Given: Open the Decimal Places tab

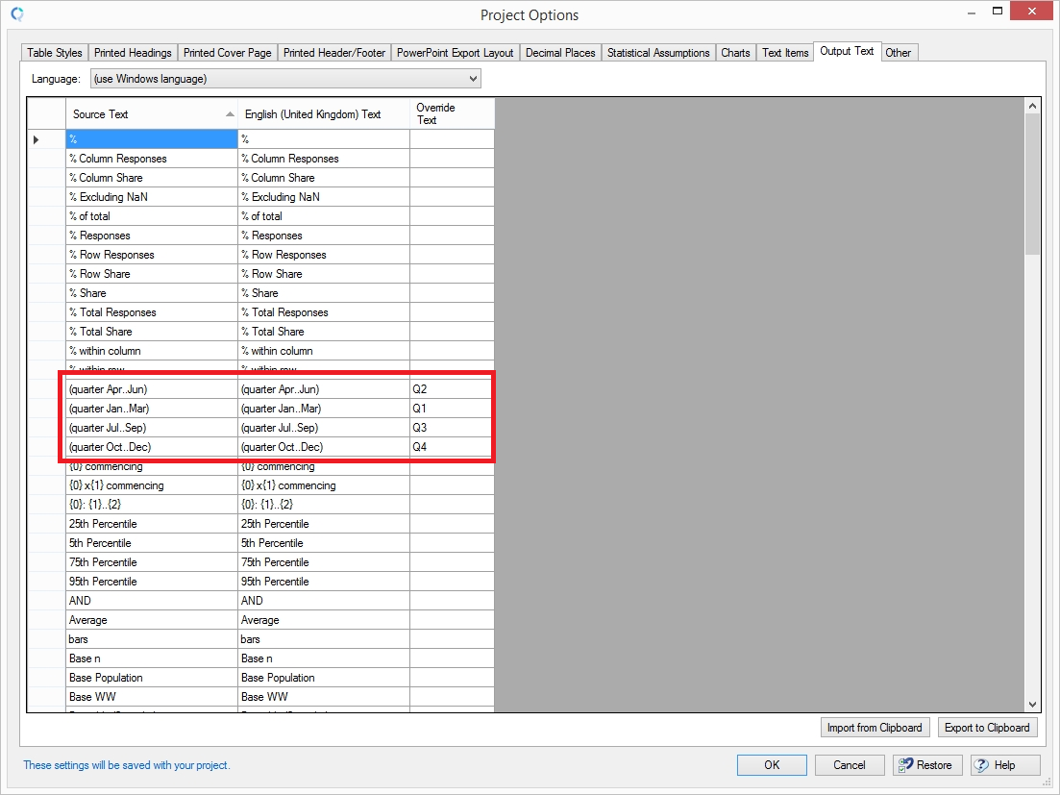Looking at the screenshot, I should pos(560,53).
